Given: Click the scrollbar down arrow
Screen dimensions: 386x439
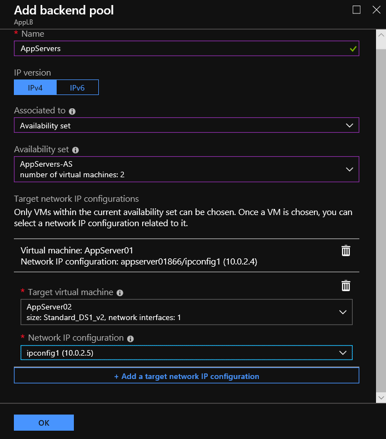Looking at the screenshot, I should [x=381, y=397].
